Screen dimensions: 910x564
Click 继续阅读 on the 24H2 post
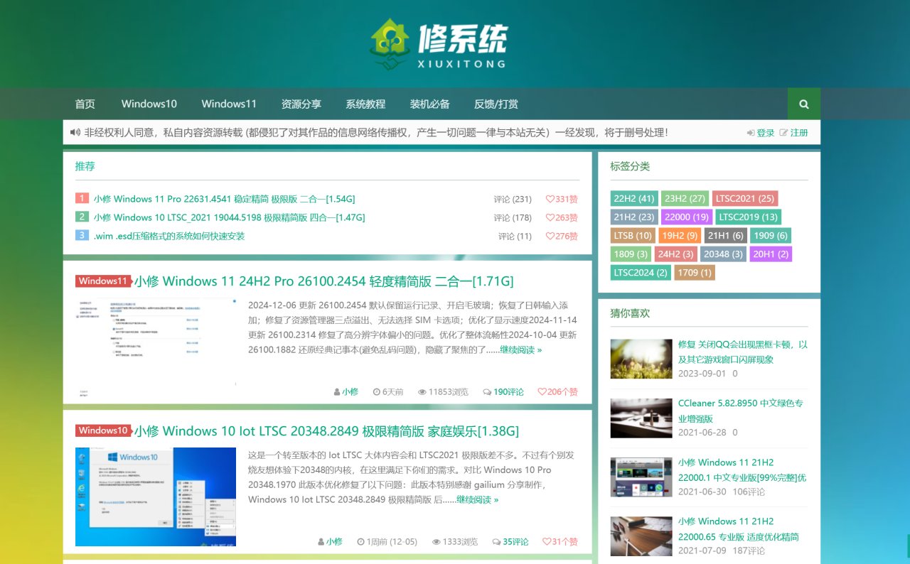[520, 349]
